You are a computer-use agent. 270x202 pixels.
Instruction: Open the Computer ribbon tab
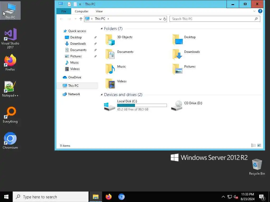point(82,11)
